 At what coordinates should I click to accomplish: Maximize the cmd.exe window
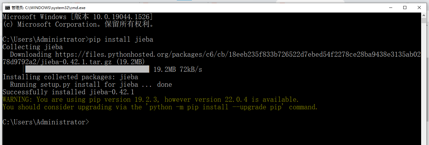[x=405, y=8]
